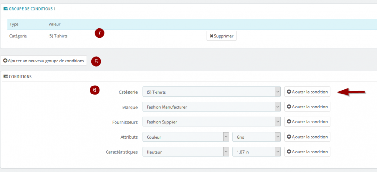Open the Hauteur characteristic dropdown
The image size is (377, 172).
[x=186, y=152]
